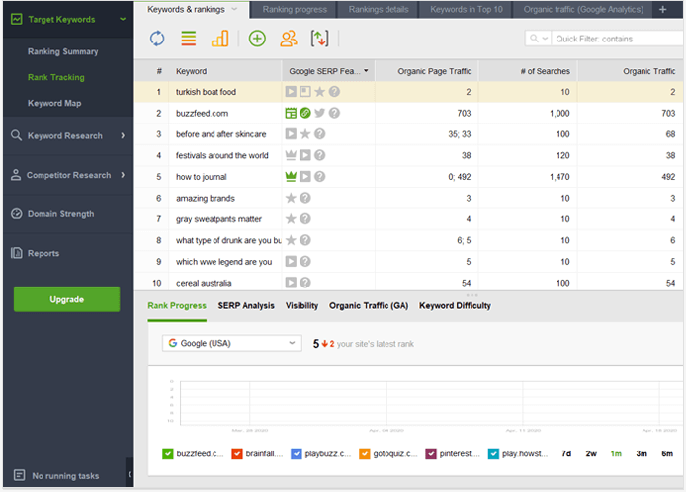
Task: Switch to the Ranking progress tab
Action: (x=295, y=9)
